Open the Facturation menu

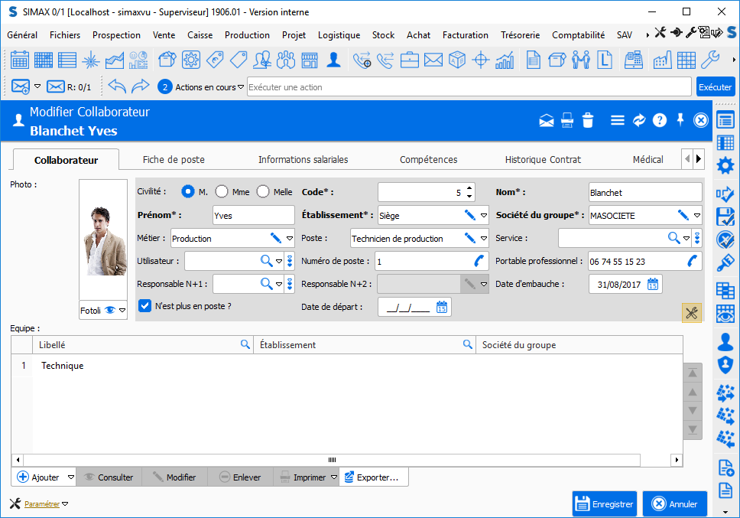(x=465, y=35)
